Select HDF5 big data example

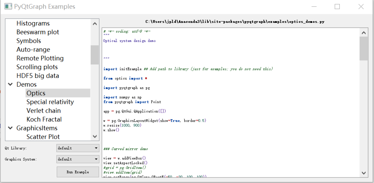point(38,76)
